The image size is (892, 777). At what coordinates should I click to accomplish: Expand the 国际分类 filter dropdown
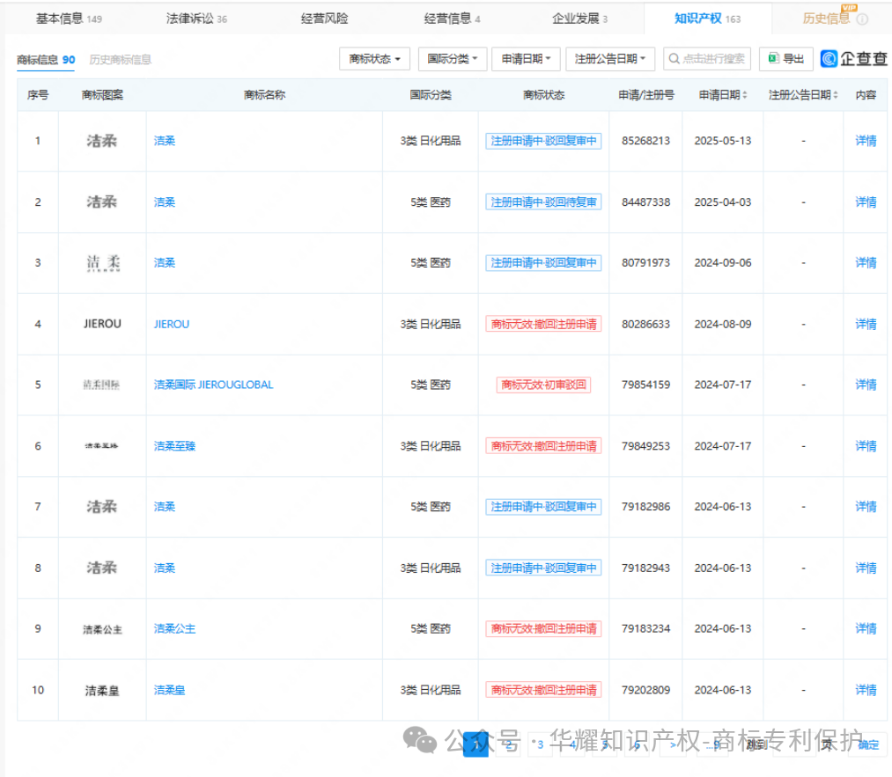pyautogui.click(x=453, y=59)
